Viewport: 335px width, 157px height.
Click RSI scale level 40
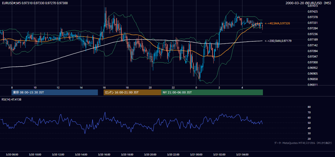(x=309, y=128)
